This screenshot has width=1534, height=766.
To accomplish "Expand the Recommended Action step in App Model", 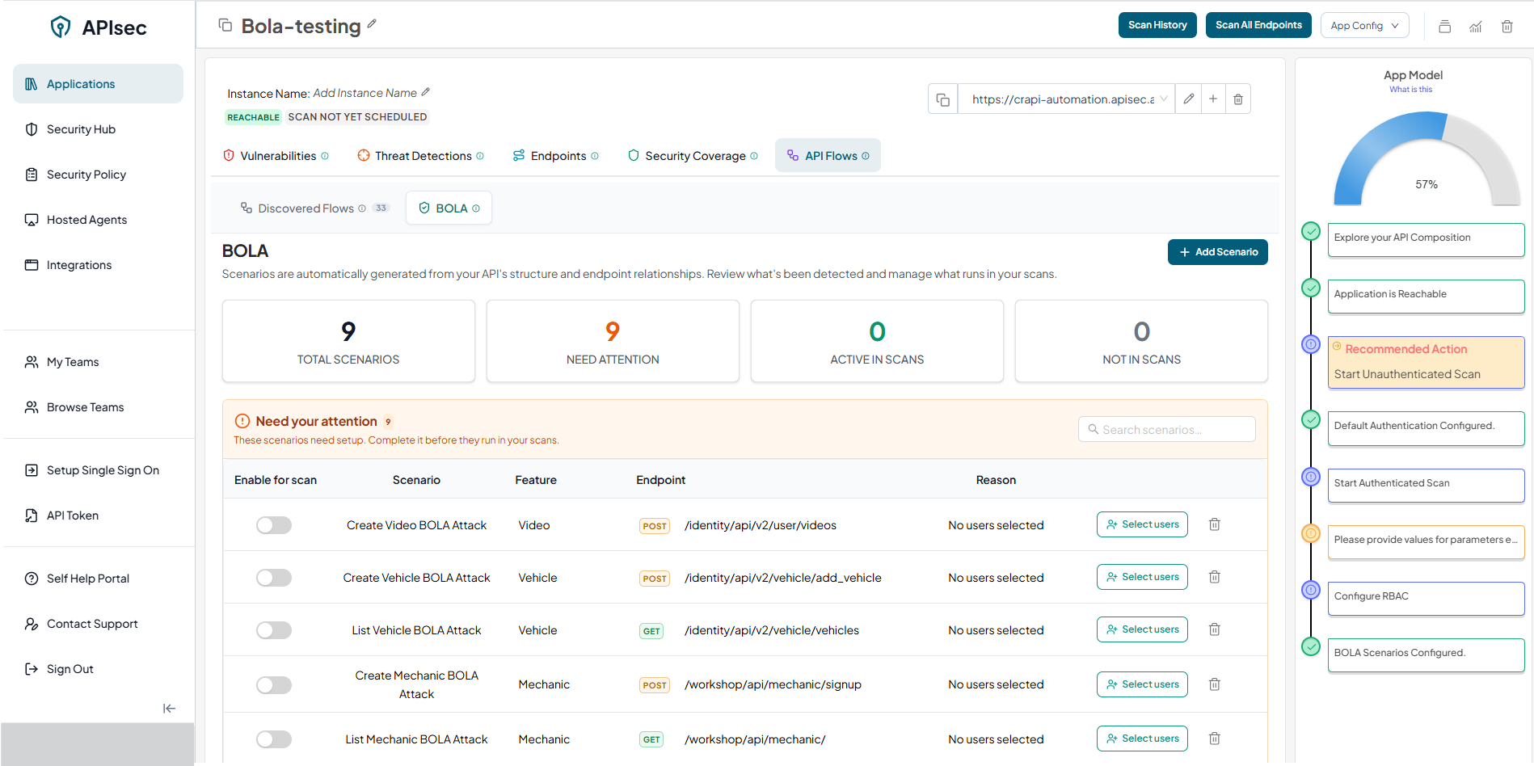I will click(x=1425, y=362).
